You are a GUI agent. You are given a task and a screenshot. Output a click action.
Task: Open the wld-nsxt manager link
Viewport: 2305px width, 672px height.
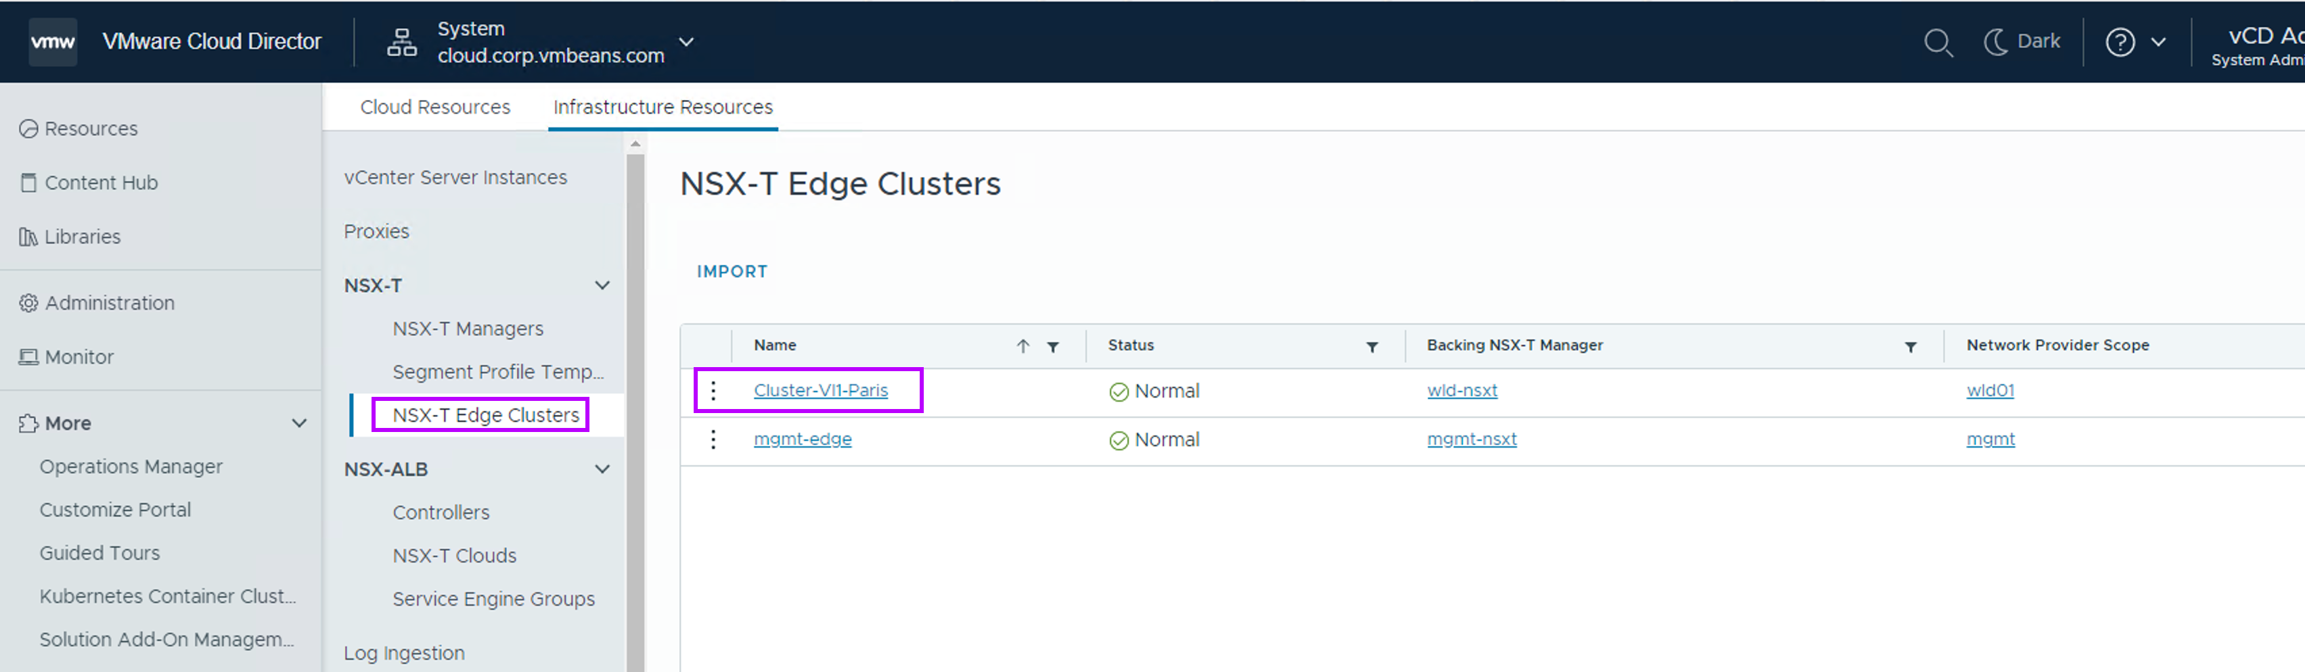click(x=1461, y=391)
